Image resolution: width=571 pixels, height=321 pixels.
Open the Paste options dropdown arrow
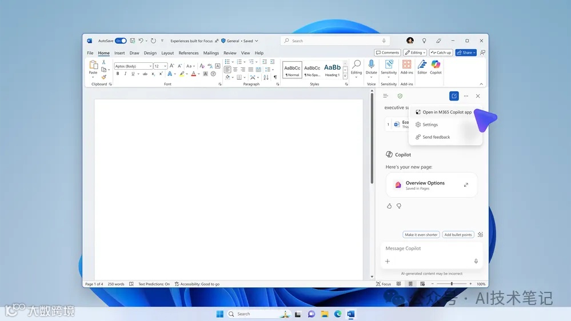coord(93,77)
